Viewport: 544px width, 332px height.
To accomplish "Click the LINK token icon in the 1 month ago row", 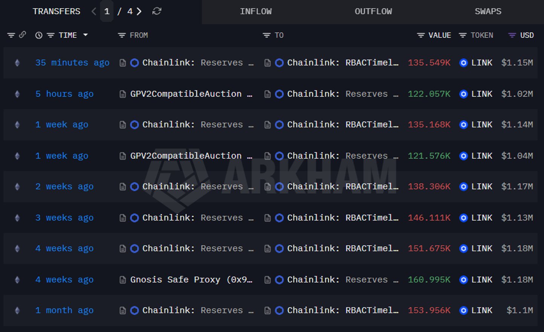I will click(x=464, y=310).
